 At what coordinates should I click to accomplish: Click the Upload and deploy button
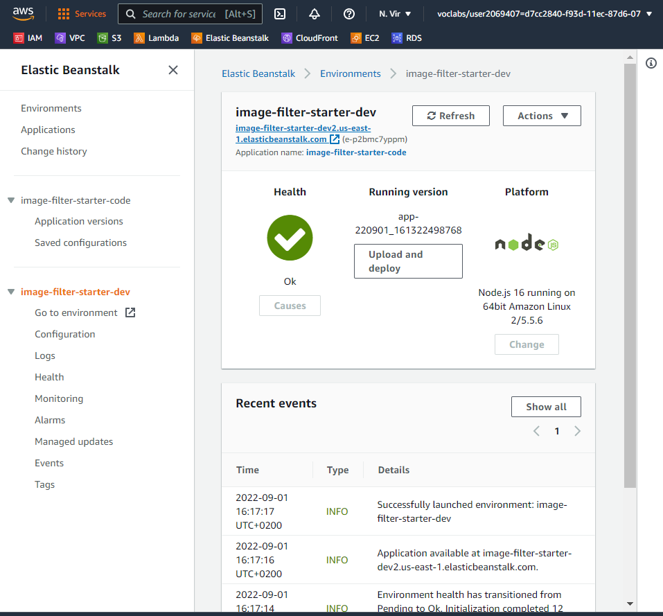(x=408, y=261)
